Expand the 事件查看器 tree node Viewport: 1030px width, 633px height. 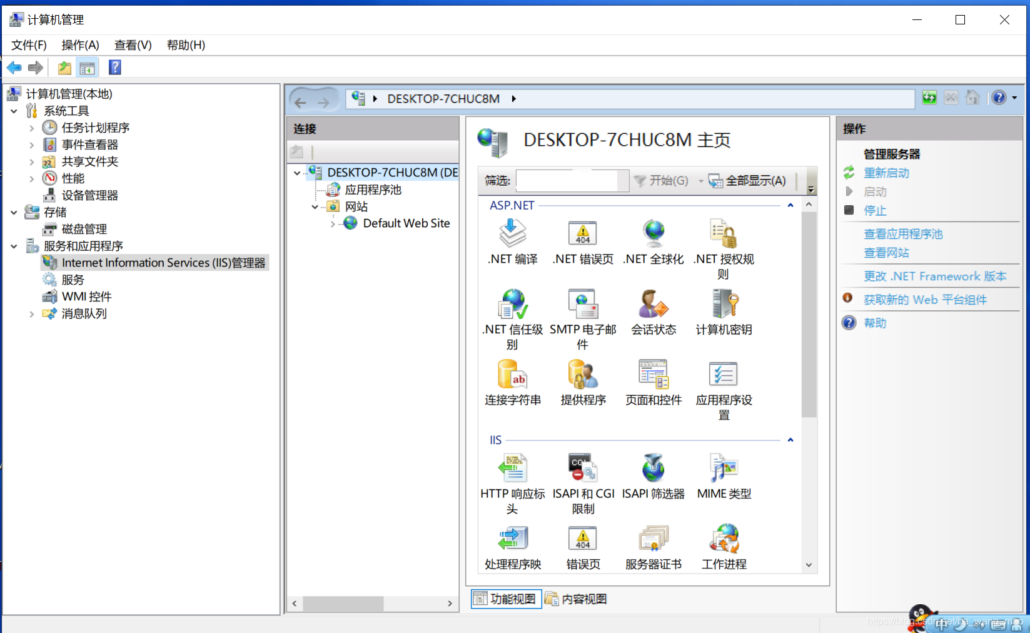click(x=31, y=145)
